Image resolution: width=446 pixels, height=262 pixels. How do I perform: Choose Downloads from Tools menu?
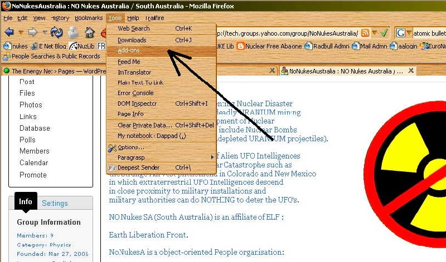click(161, 40)
